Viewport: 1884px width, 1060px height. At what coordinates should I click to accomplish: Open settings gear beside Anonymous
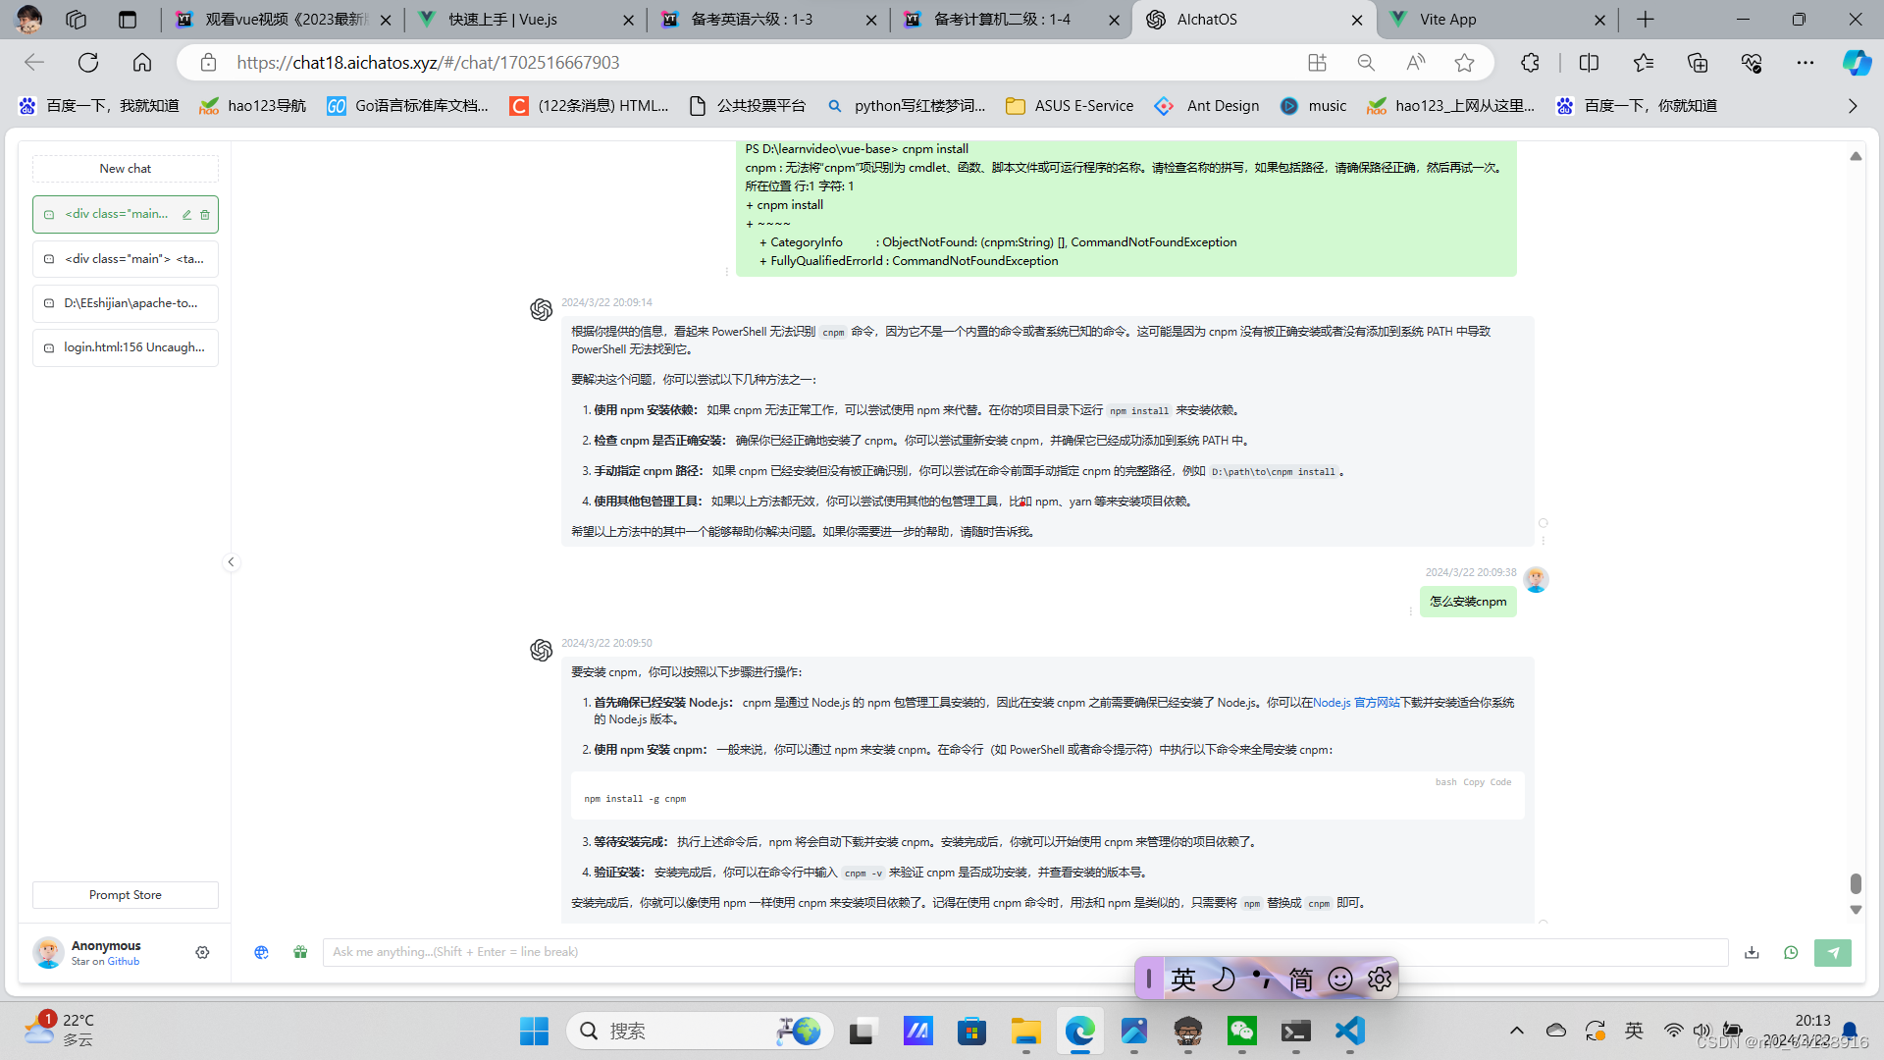click(202, 952)
